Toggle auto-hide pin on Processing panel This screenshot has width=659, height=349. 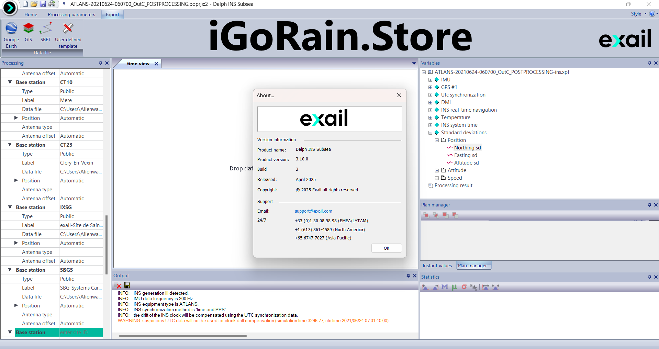point(100,63)
